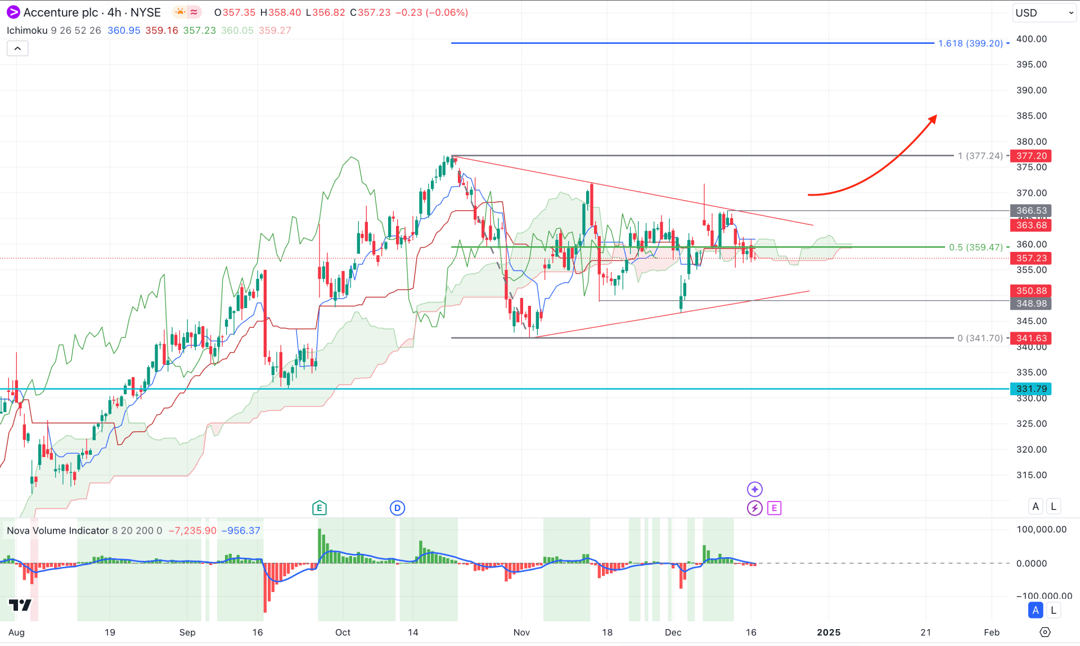Click the 348.98 price label

[1031, 304]
